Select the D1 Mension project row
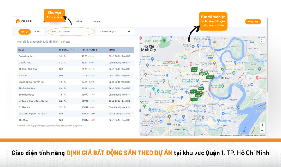 click(x=76, y=107)
